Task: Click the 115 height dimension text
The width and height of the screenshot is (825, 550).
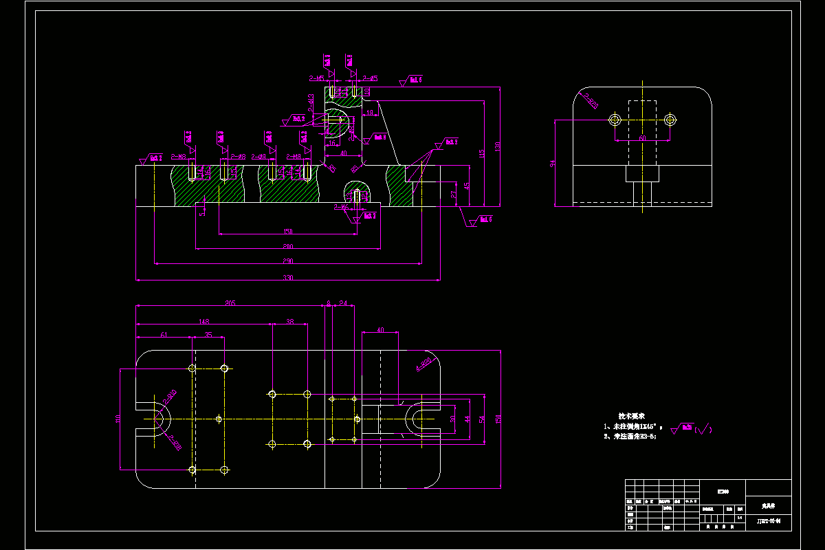Action: tap(483, 153)
